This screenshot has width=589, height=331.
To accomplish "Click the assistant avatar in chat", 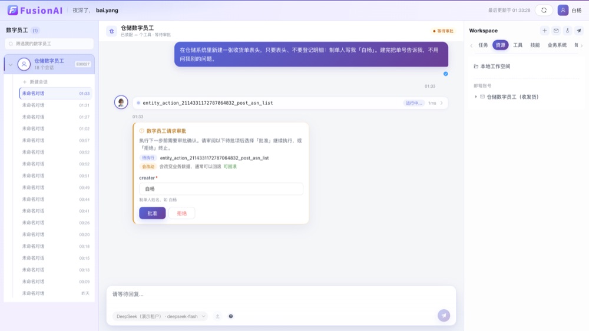I will 121,102.
